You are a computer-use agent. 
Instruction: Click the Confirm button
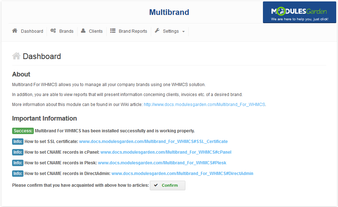coord(168,185)
